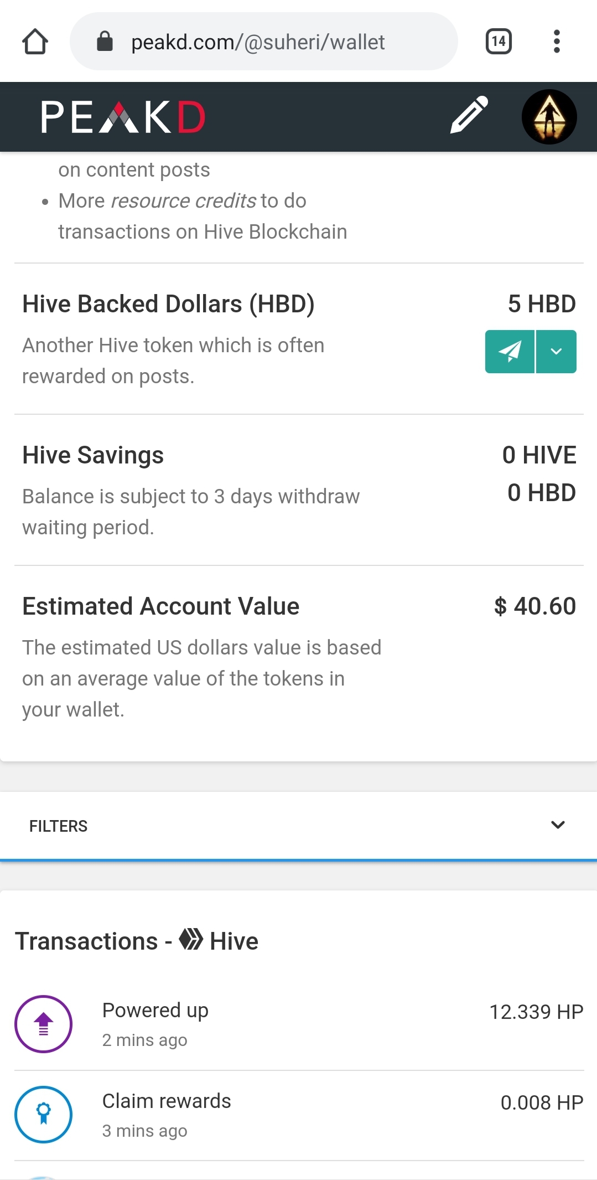
Task: Click the Powered up transaction icon
Action: click(43, 1024)
